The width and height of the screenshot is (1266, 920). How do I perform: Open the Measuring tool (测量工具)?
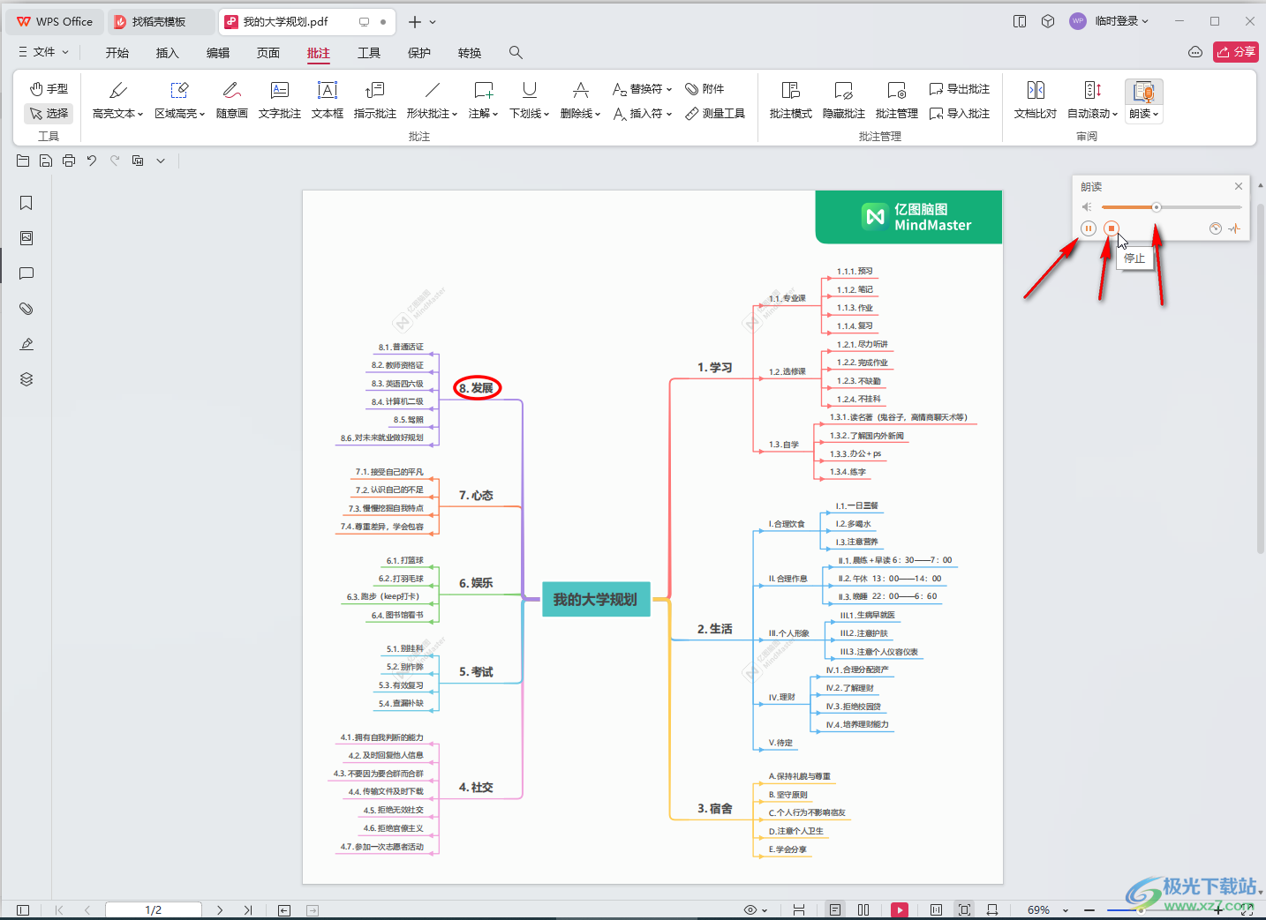point(715,113)
